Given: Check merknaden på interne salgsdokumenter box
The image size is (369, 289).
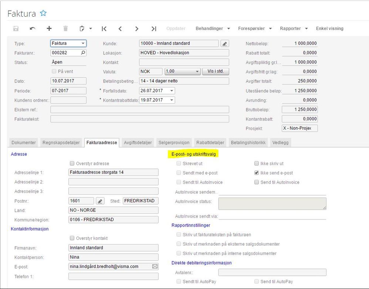Looking at the screenshot, I should pyautogui.click(x=179, y=253).
